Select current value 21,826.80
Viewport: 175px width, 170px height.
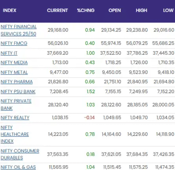pos(58,82)
